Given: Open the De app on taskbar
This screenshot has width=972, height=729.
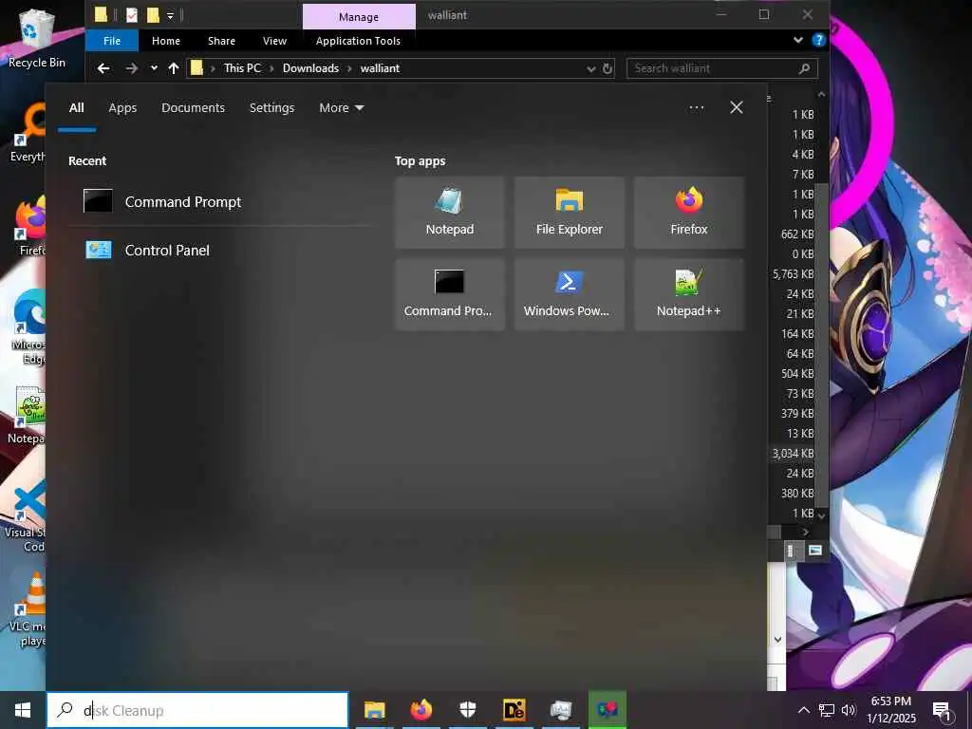Looking at the screenshot, I should [x=514, y=710].
